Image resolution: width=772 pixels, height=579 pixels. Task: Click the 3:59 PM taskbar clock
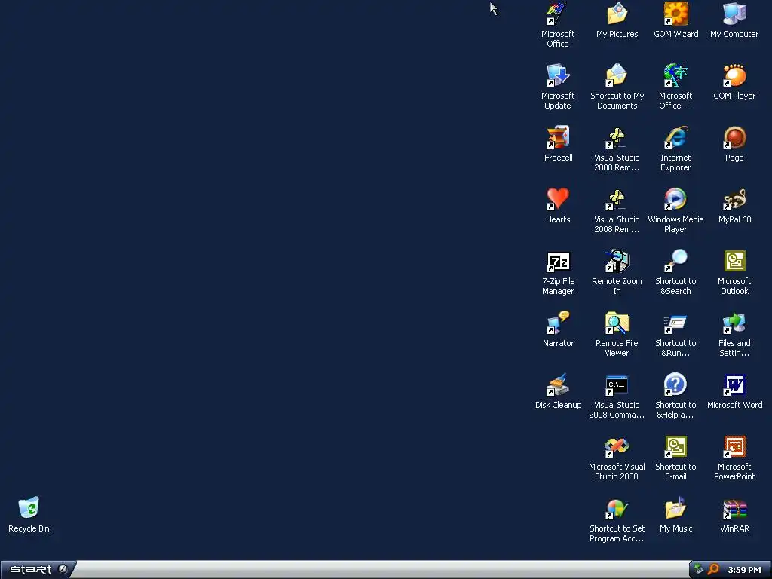click(x=744, y=570)
